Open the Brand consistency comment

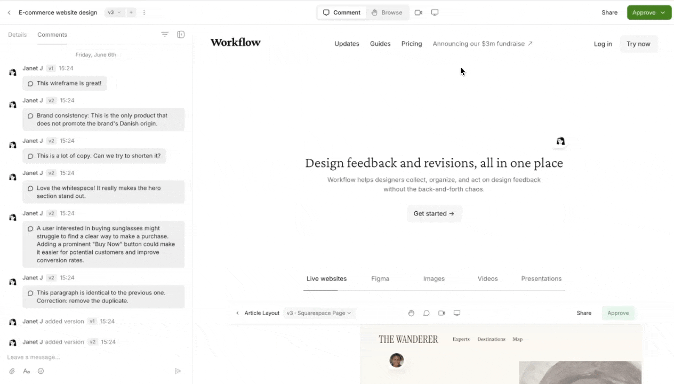point(103,119)
